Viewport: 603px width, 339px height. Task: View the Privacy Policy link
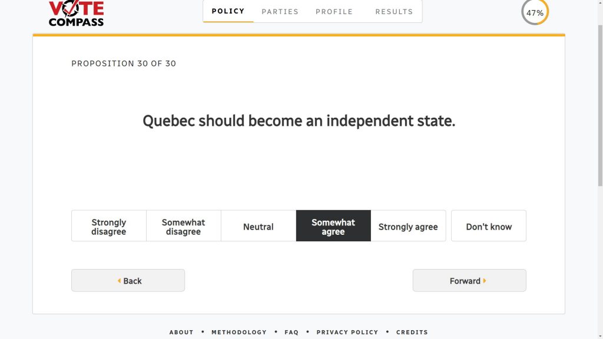tap(347, 332)
